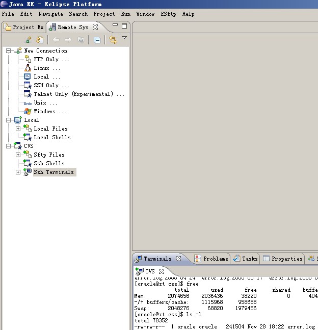The image size is (318, 330).
Task: Open the Navigate menu
Action: click(x=50, y=14)
